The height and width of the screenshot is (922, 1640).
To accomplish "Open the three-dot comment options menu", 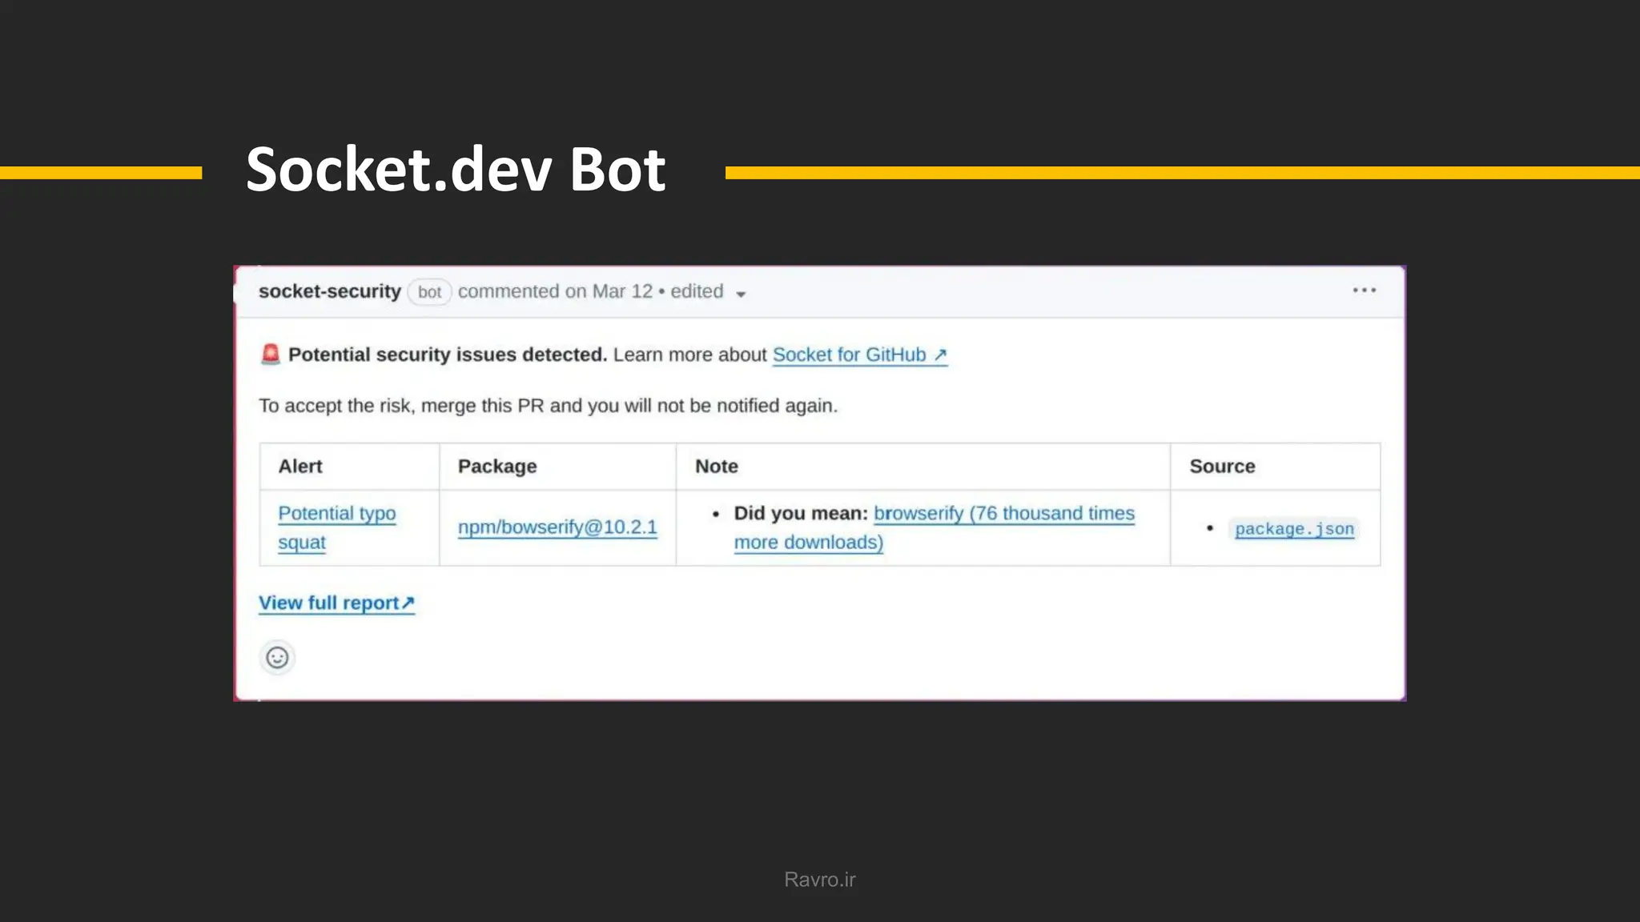I will (1364, 291).
